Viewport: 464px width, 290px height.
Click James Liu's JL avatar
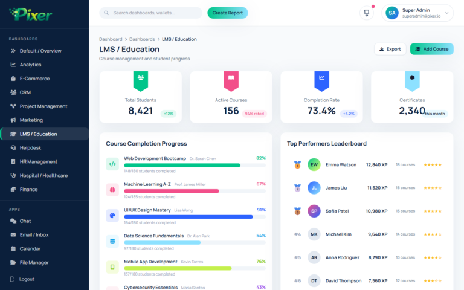[314, 188]
